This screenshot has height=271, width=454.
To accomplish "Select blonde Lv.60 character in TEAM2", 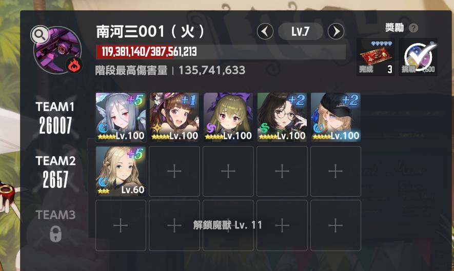I will (x=121, y=171).
